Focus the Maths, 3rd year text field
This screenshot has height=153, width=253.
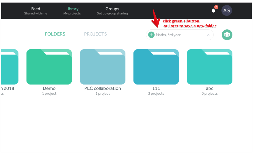point(179,35)
